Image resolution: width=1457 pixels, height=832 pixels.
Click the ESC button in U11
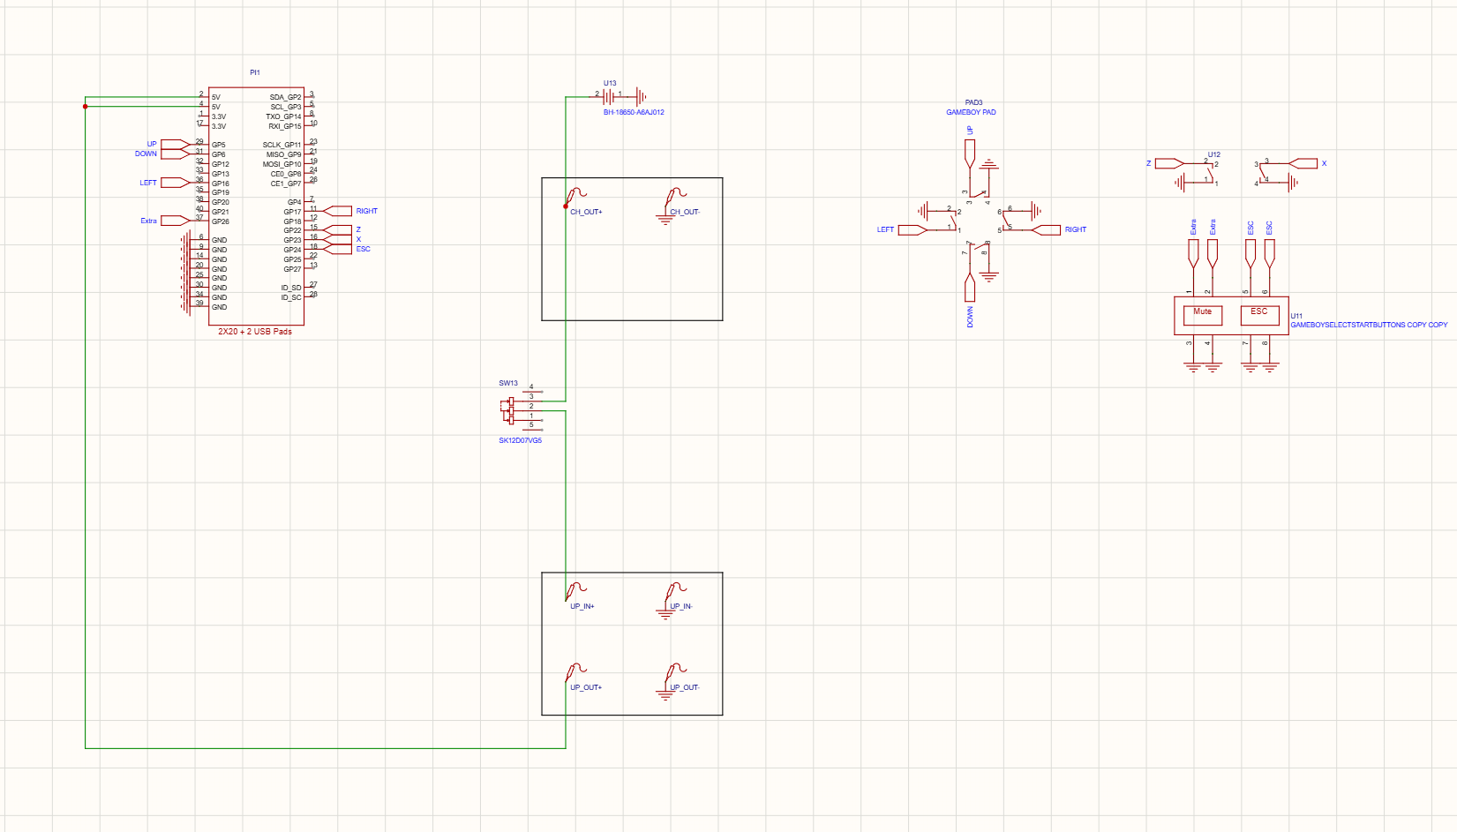[1259, 315]
